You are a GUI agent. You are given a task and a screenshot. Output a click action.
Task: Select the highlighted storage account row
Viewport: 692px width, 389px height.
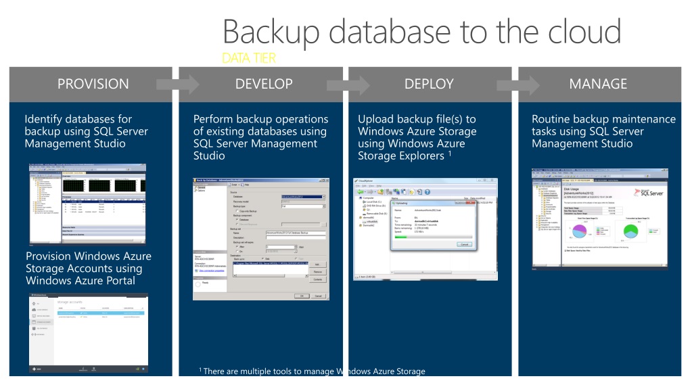click(x=101, y=313)
